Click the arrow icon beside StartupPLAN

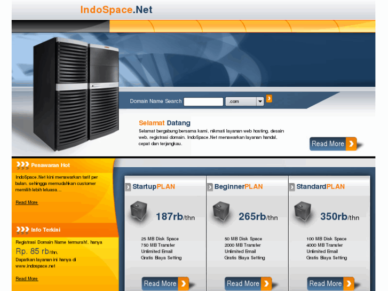point(128,187)
